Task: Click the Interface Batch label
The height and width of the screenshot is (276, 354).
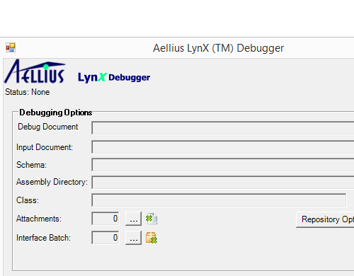Action: coord(43,238)
